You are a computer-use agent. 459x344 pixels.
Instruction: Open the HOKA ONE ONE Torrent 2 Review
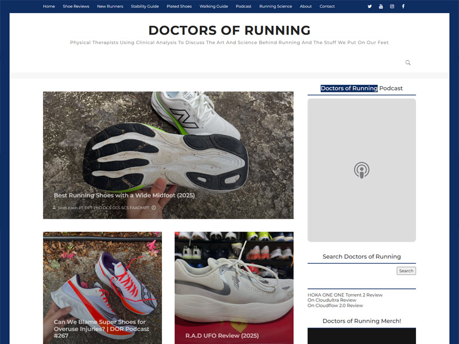pos(345,295)
